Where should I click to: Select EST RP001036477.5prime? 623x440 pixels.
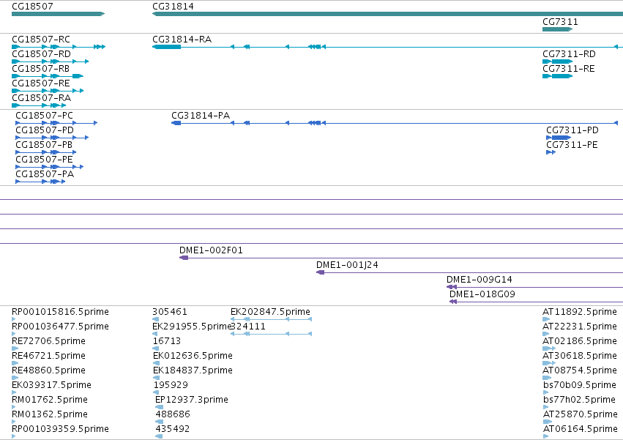[x=60, y=327]
